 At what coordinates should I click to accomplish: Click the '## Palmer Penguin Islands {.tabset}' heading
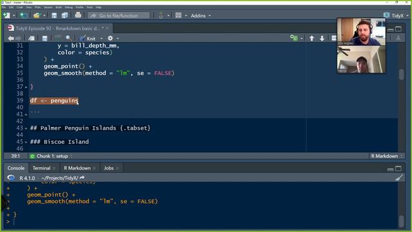click(90, 128)
